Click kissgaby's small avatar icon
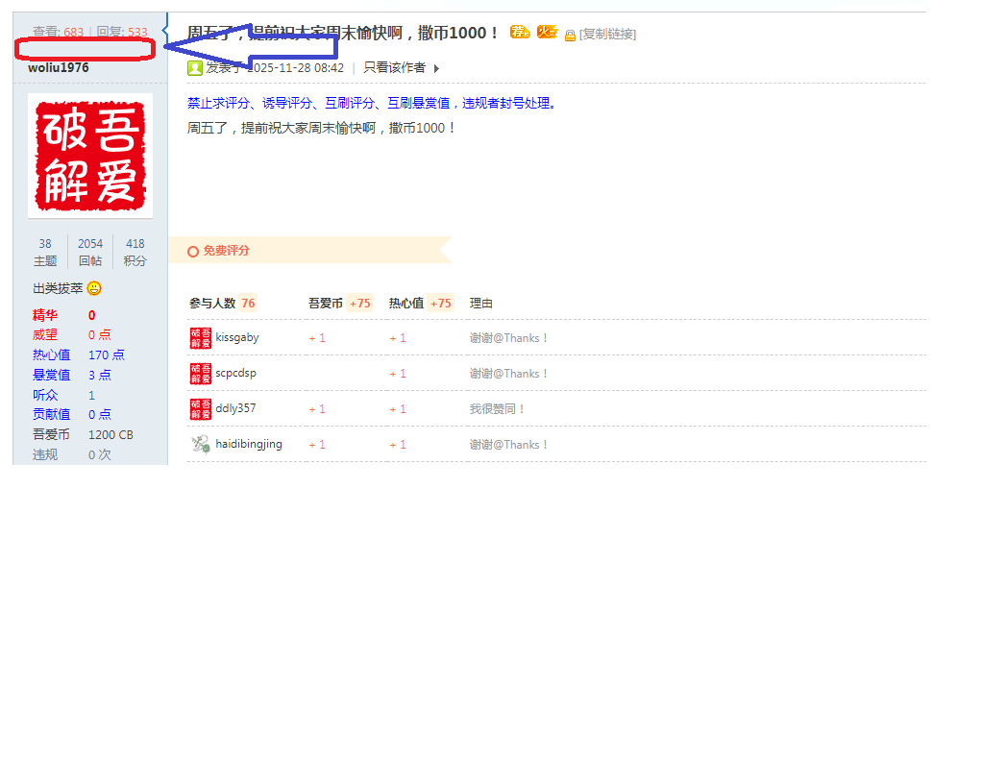The width and height of the screenshot is (1006, 782). click(x=200, y=338)
